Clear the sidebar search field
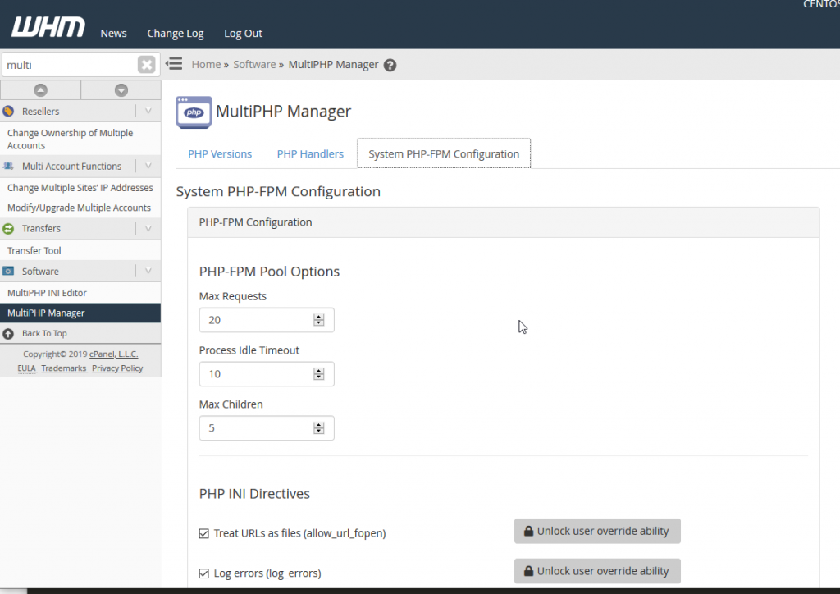 click(146, 65)
